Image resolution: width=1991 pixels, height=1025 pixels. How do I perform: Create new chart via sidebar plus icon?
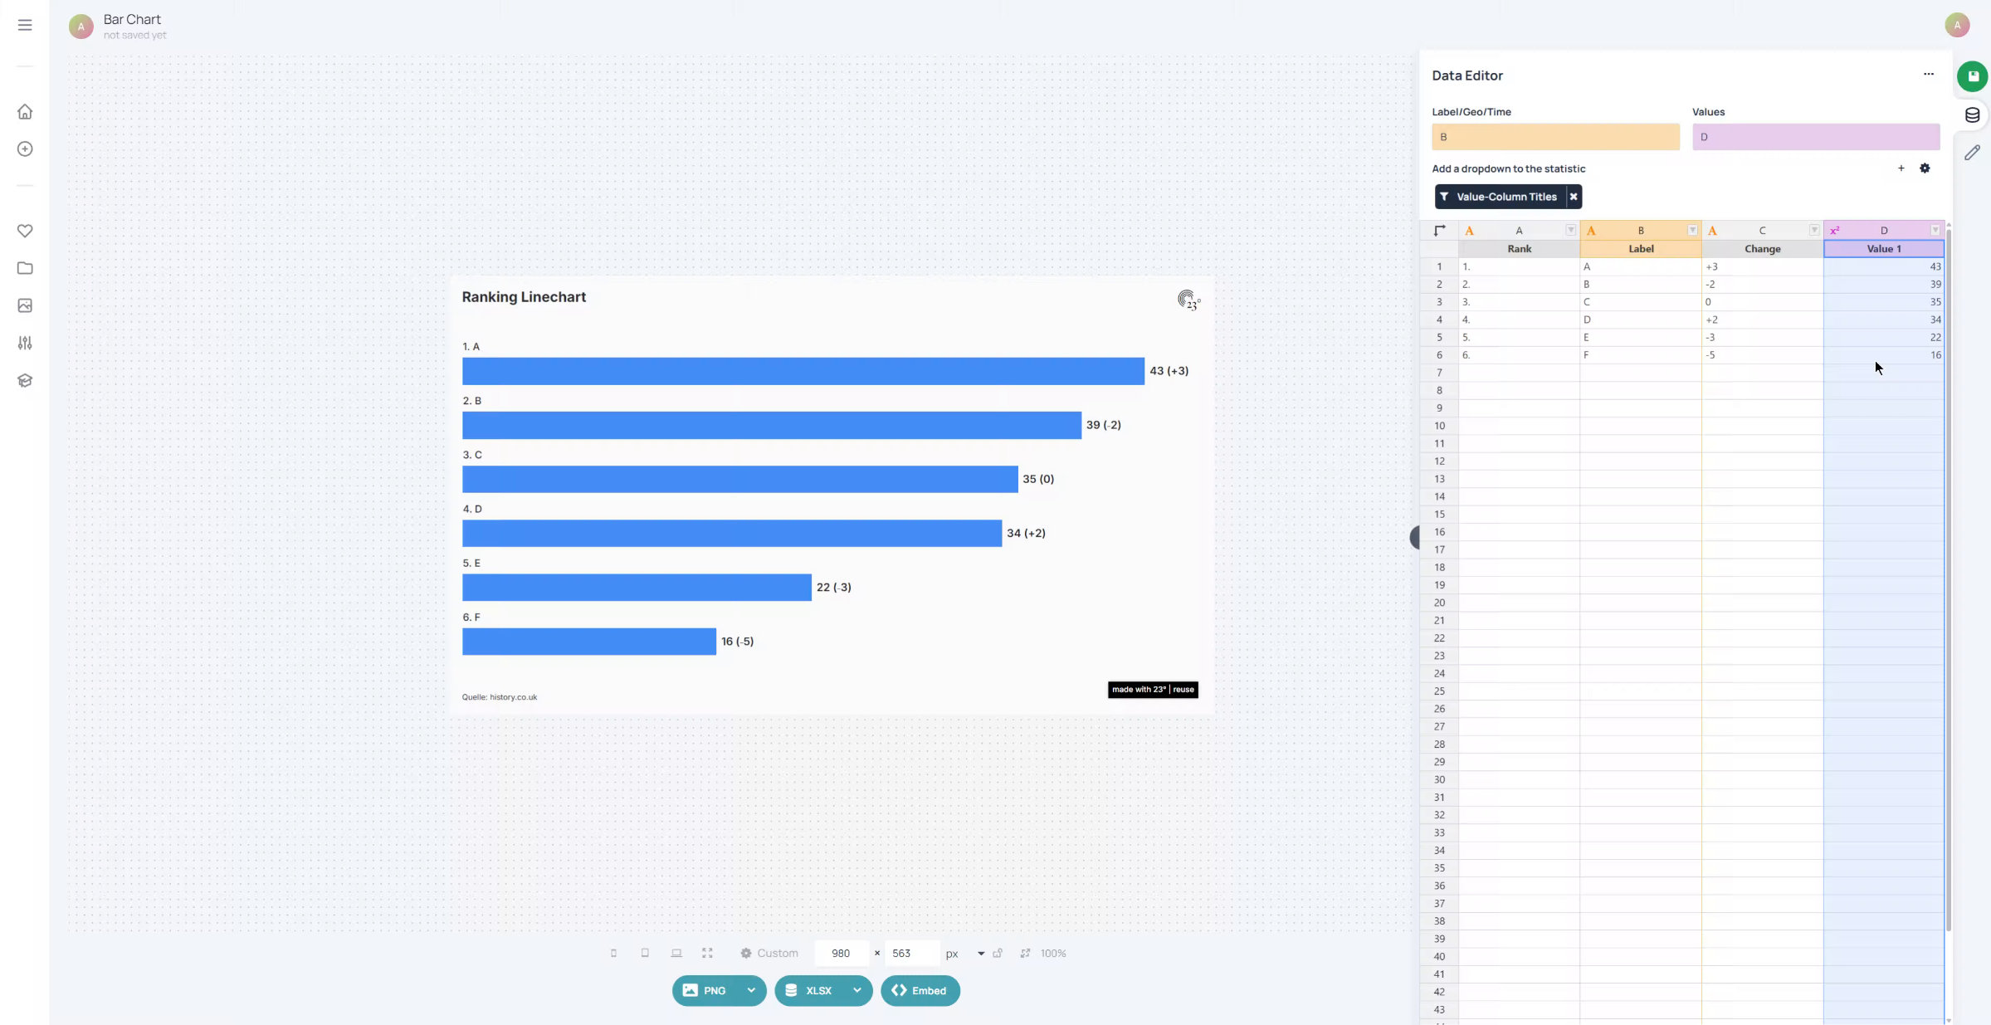click(25, 149)
